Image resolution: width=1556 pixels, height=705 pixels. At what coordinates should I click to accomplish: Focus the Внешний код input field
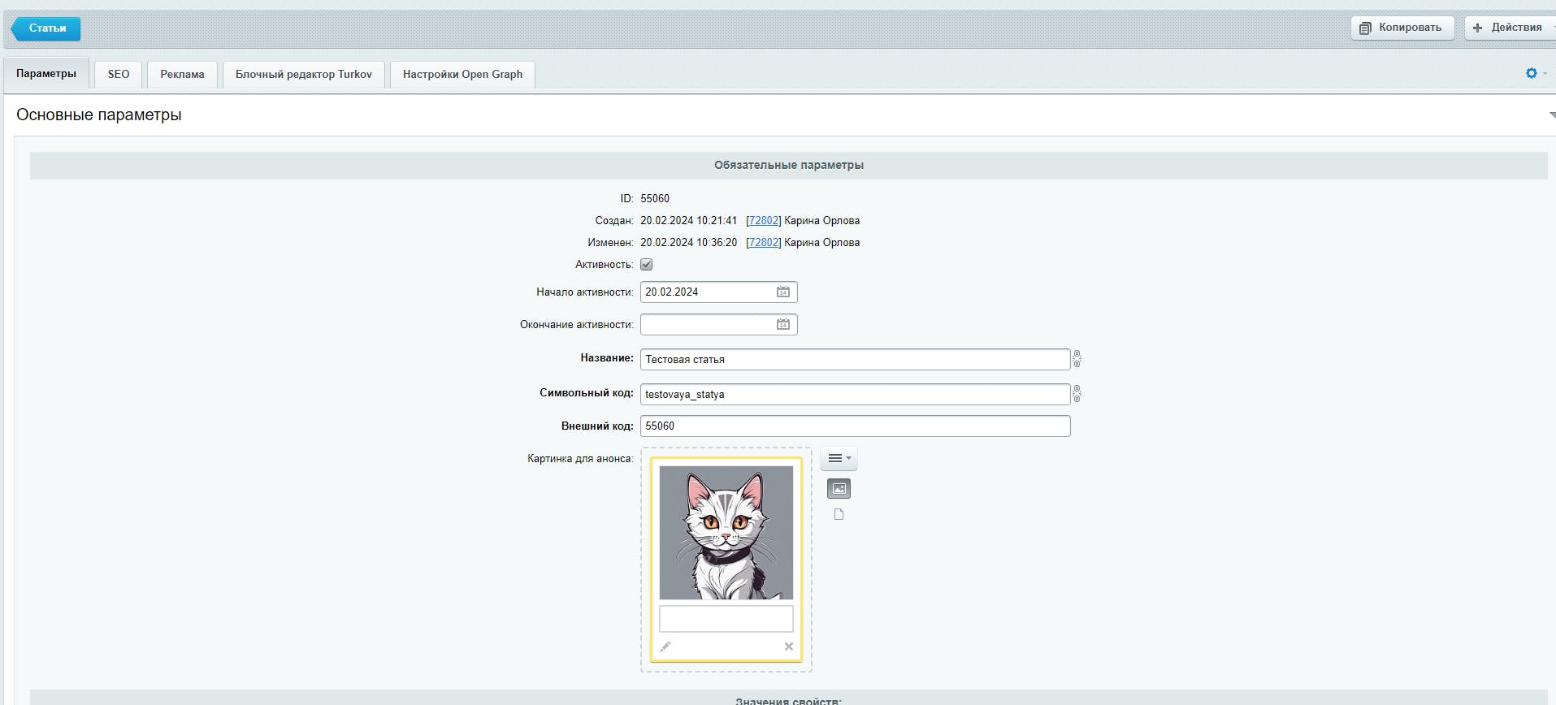(x=855, y=426)
